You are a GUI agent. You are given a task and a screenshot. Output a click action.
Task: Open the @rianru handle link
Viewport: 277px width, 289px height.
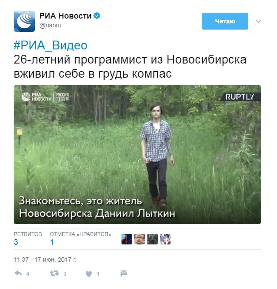50,26
